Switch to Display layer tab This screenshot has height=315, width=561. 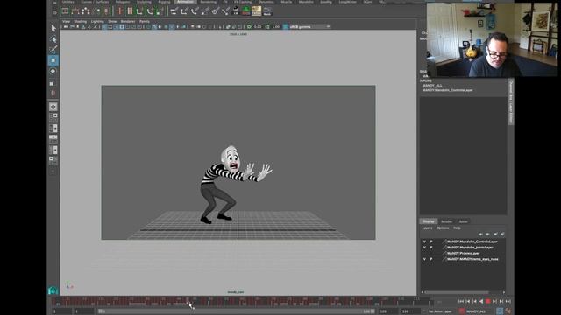pos(429,221)
